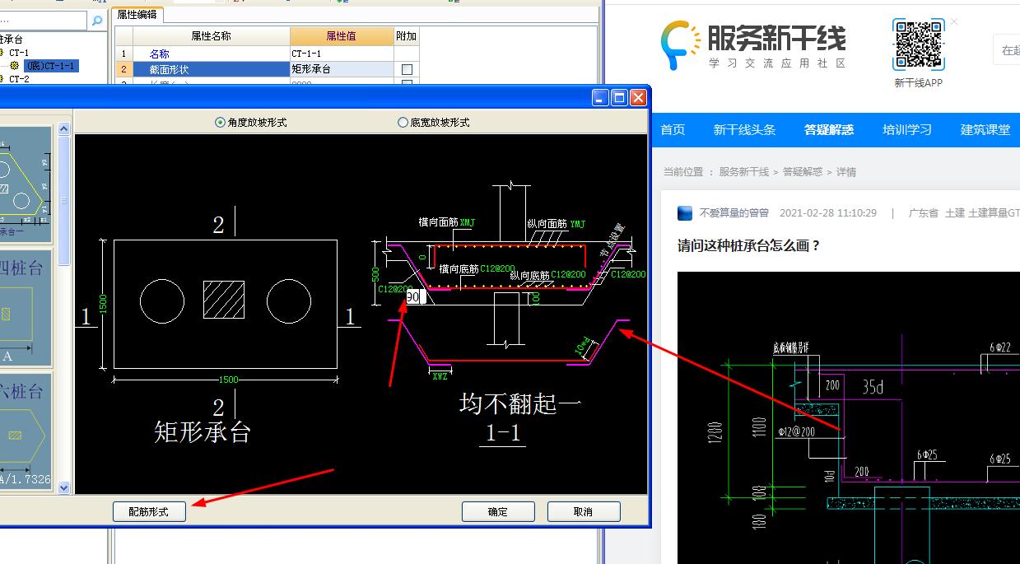Screen dimensions: 1020x564
Task: Click the vertical 1500 height dimension
Action: click(104, 304)
